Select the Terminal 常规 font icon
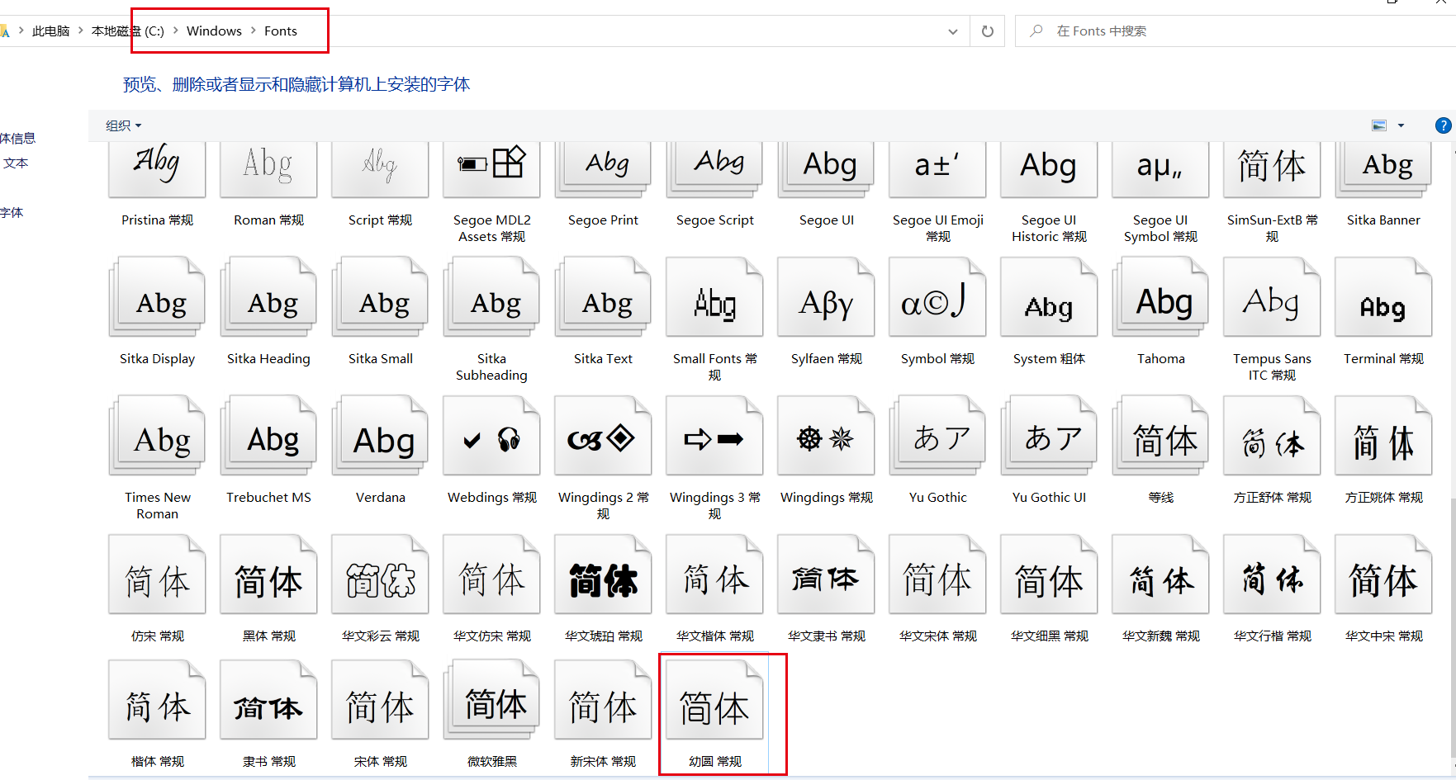The width and height of the screenshot is (1456, 780). click(x=1383, y=297)
